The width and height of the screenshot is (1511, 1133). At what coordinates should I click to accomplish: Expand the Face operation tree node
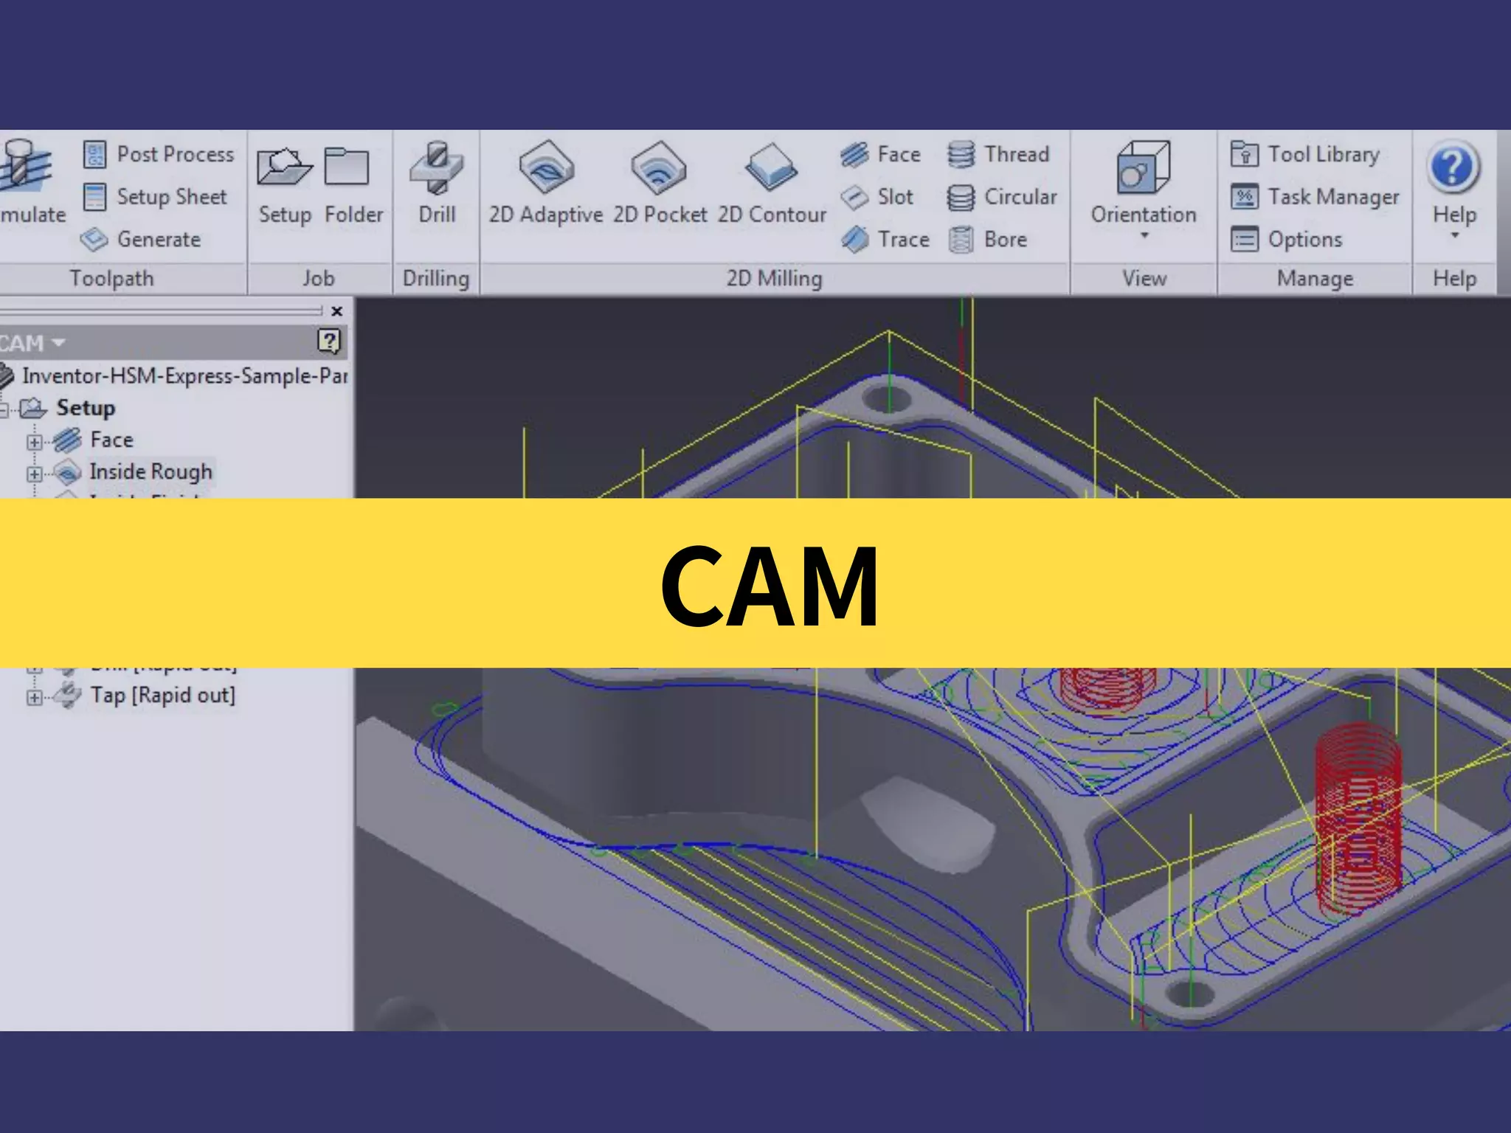(34, 442)
